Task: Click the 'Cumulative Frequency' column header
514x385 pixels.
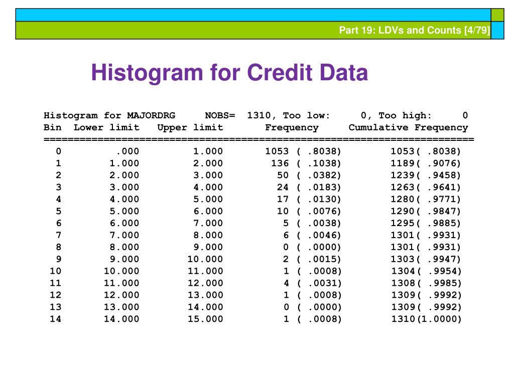Action: pos(408,128)
